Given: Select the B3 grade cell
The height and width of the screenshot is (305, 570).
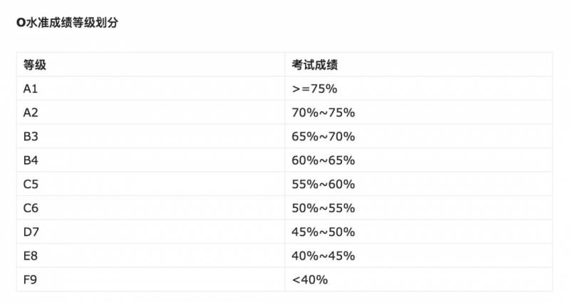Looking at the screenshot, I should (31, 136).
